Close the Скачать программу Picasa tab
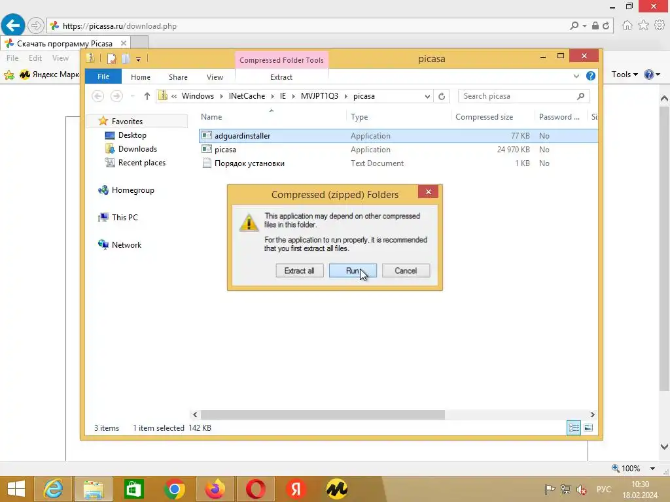 (x=123, y=43)
